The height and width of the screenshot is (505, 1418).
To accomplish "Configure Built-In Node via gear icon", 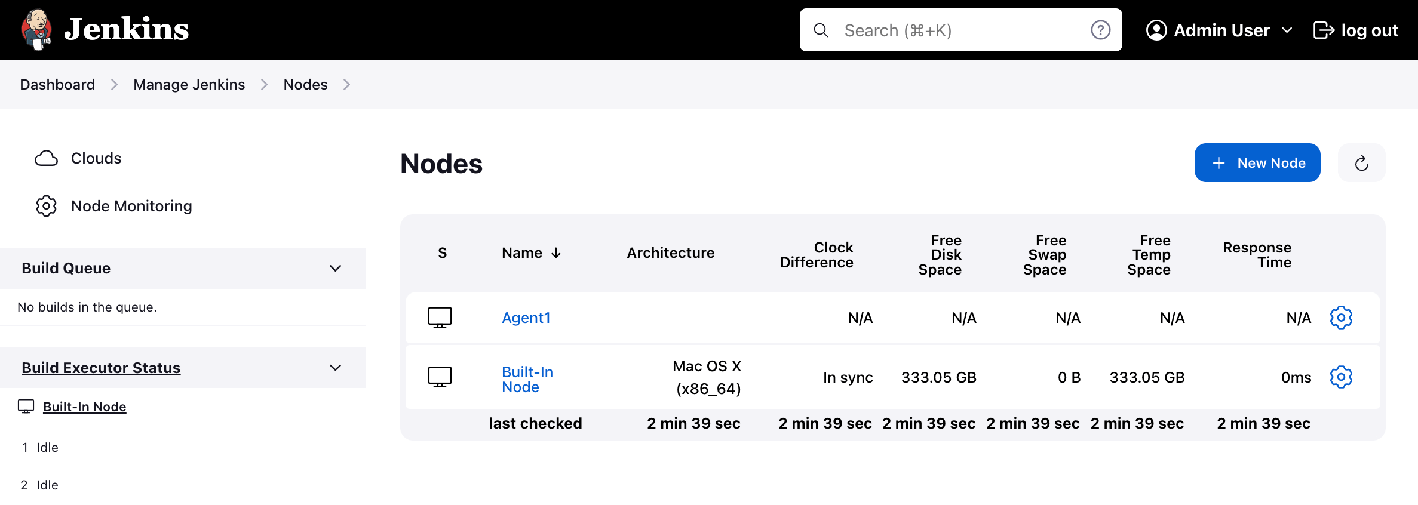I will click(1341, 377).
